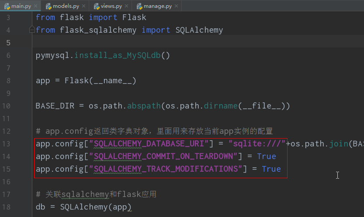Screen dimensions: 364x217
Task: Click on 'app = Flask(__name__)' code
Action: click(86, 81)
